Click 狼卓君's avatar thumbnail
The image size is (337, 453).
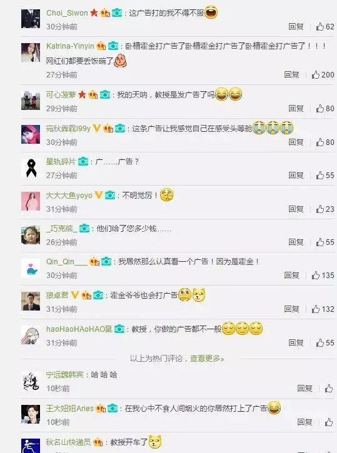[31, 301]
